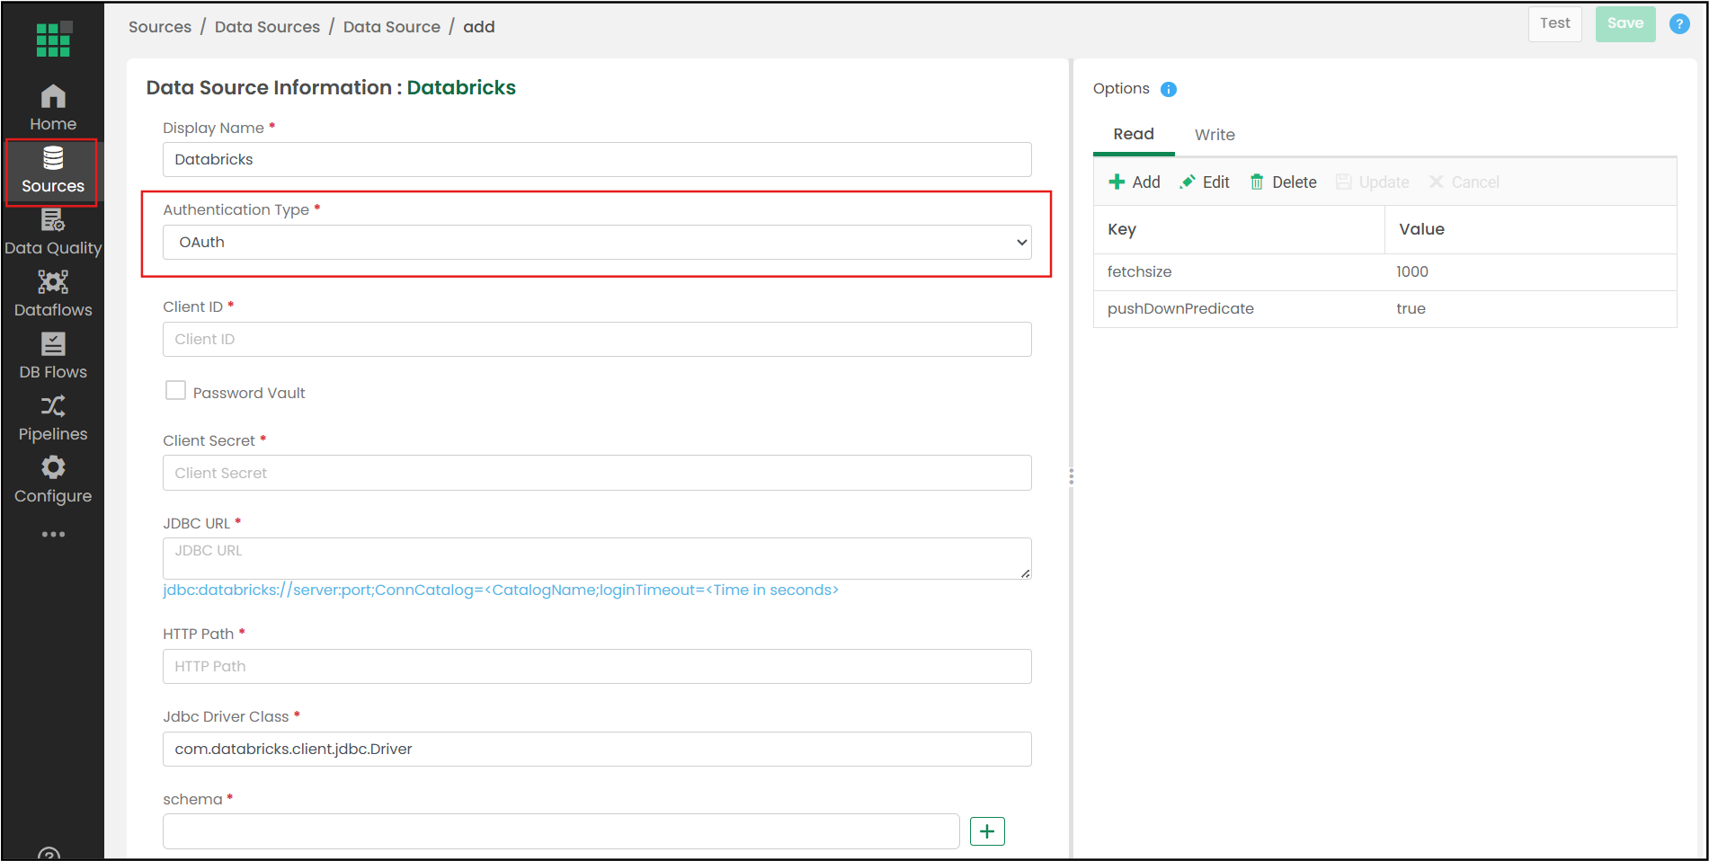
Task: Open the Authentication Type dropdown
Action: click(x=597, y=243)
